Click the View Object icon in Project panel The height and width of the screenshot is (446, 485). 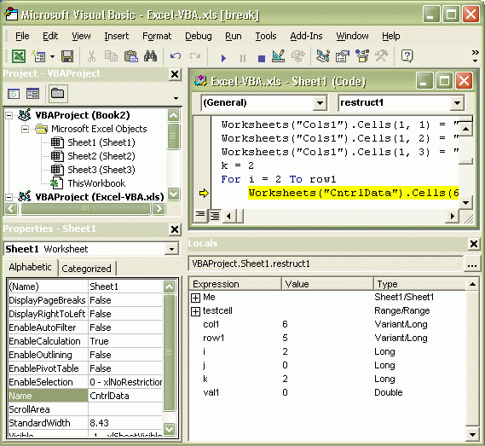coord(32,94)
